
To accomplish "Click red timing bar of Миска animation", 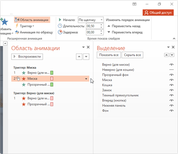I will tap(52, 79).
